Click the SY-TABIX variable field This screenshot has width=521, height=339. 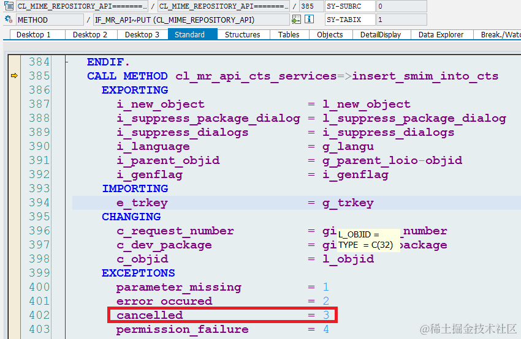350,20
